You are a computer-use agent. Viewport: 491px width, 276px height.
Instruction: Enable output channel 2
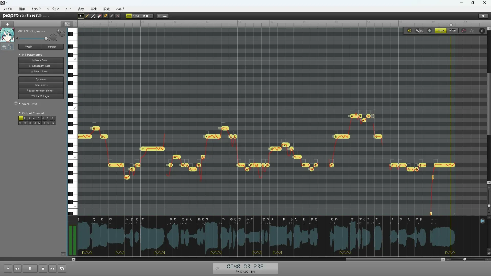click(x=25, y=118)
